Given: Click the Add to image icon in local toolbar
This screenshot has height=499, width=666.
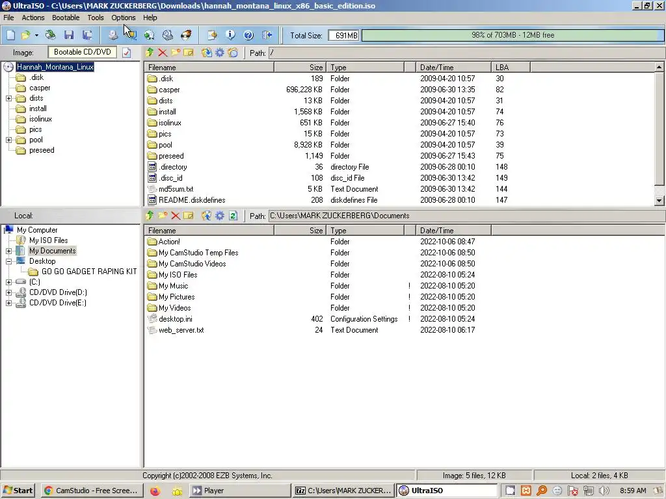Looking at the screenshot, I should (x=206, y=216).
